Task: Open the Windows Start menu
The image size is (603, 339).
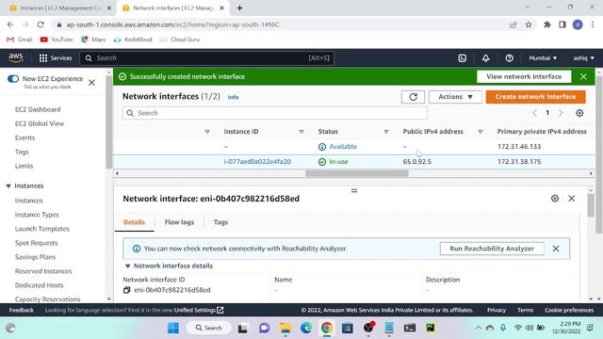Action: pos(173,328)
